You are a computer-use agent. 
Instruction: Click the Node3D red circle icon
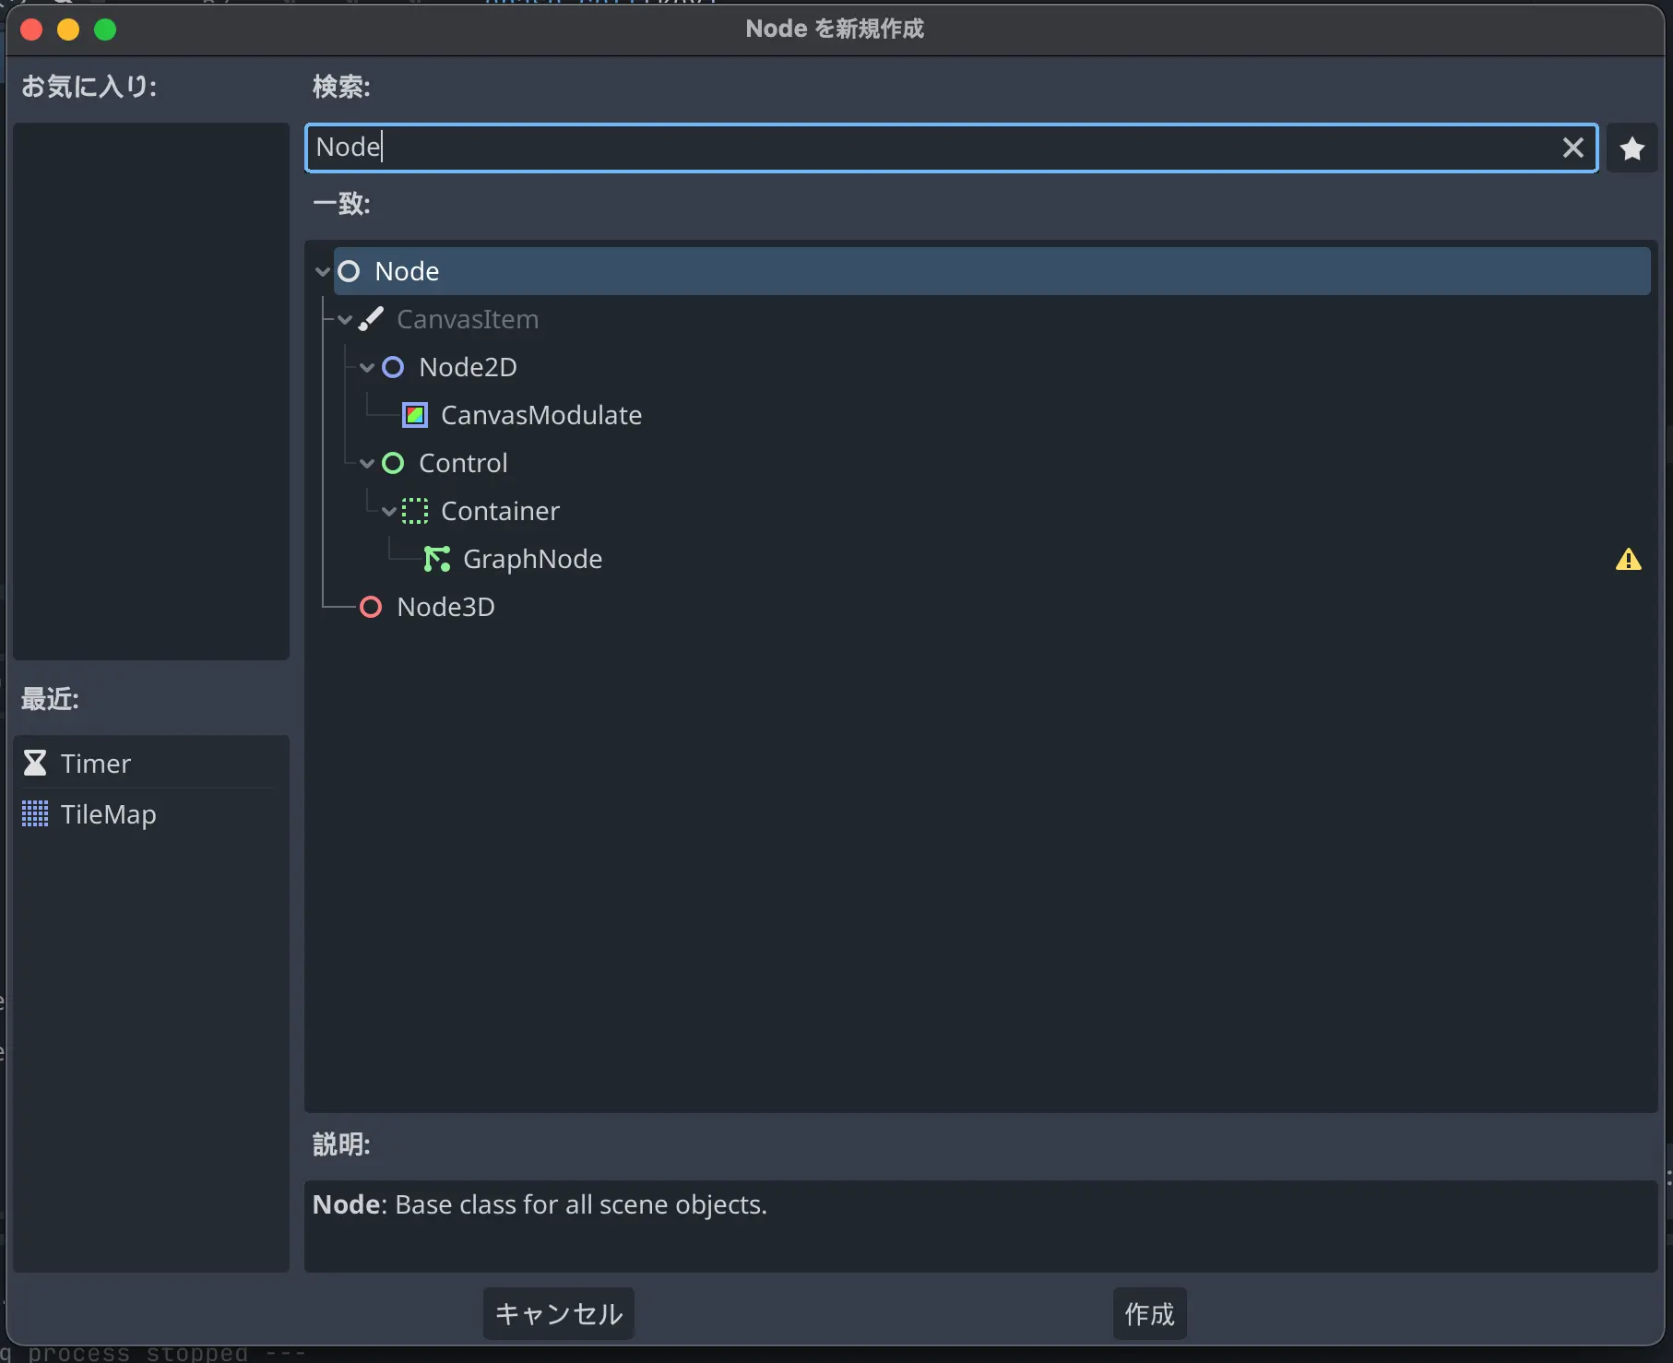coord(371,607)
